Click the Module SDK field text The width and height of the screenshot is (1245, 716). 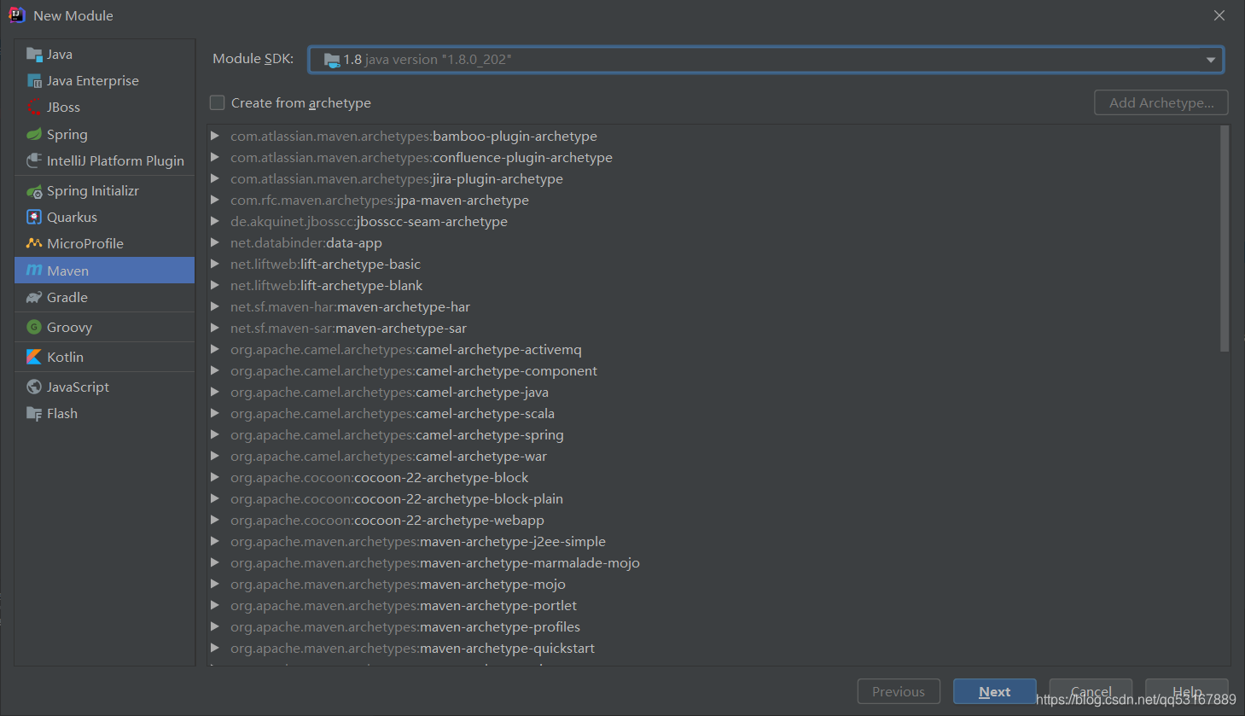tap(428, 60)
